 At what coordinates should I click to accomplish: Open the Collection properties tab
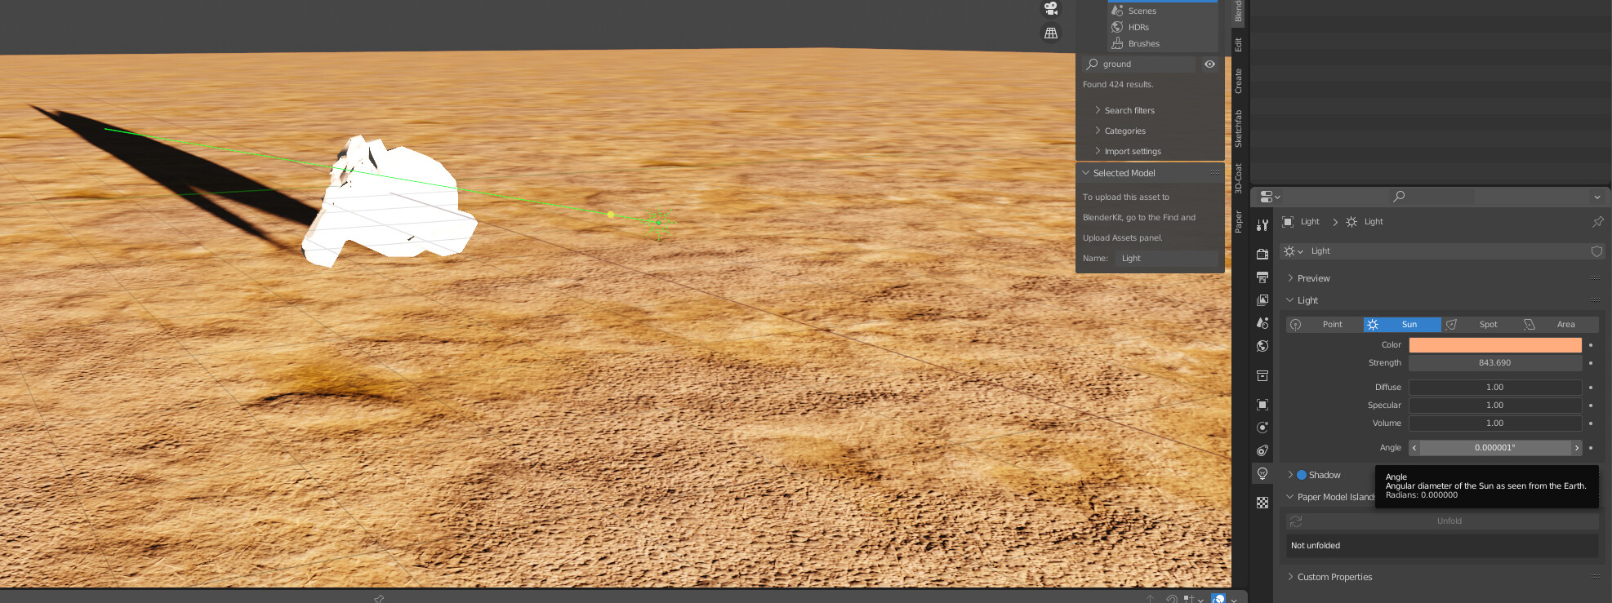point(1262,375)
